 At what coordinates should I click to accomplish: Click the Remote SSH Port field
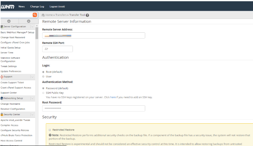[57, 49]
